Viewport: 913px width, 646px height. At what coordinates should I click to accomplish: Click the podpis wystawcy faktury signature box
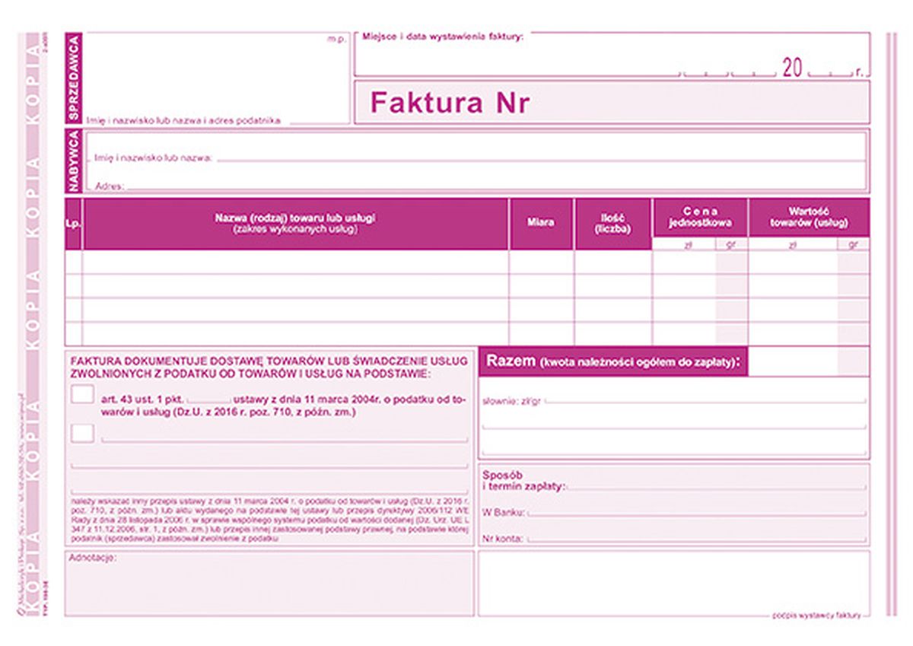(673, 582)
